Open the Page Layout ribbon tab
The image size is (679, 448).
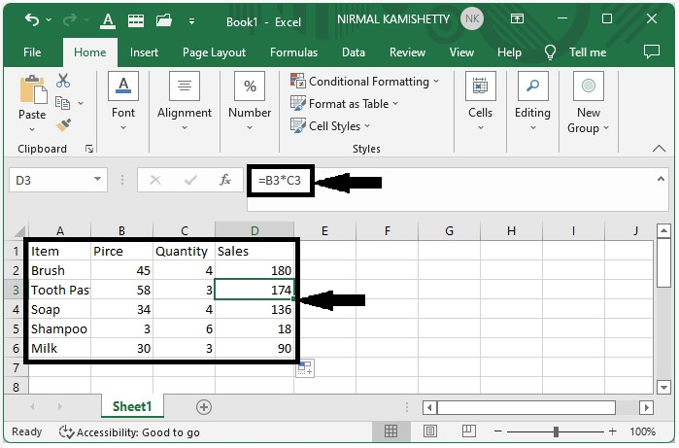[x=214, y=52]
